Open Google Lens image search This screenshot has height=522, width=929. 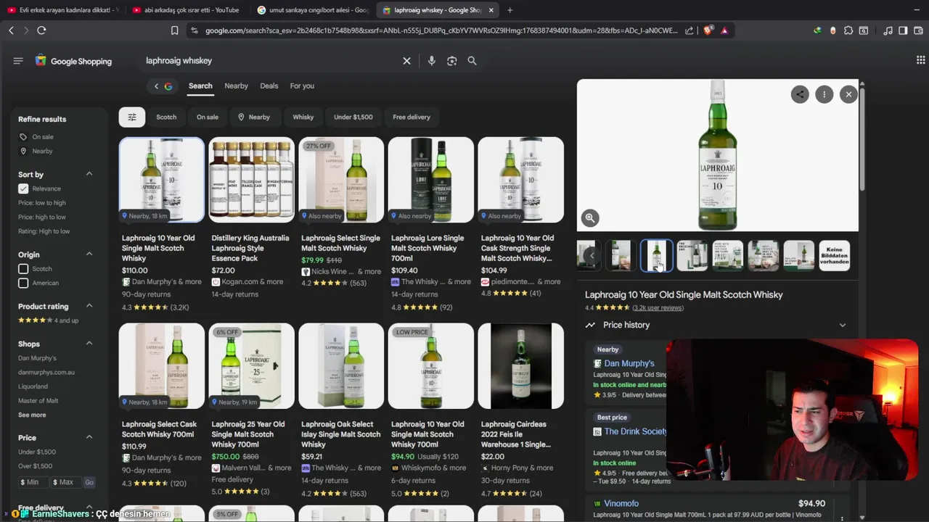point(451,61)
